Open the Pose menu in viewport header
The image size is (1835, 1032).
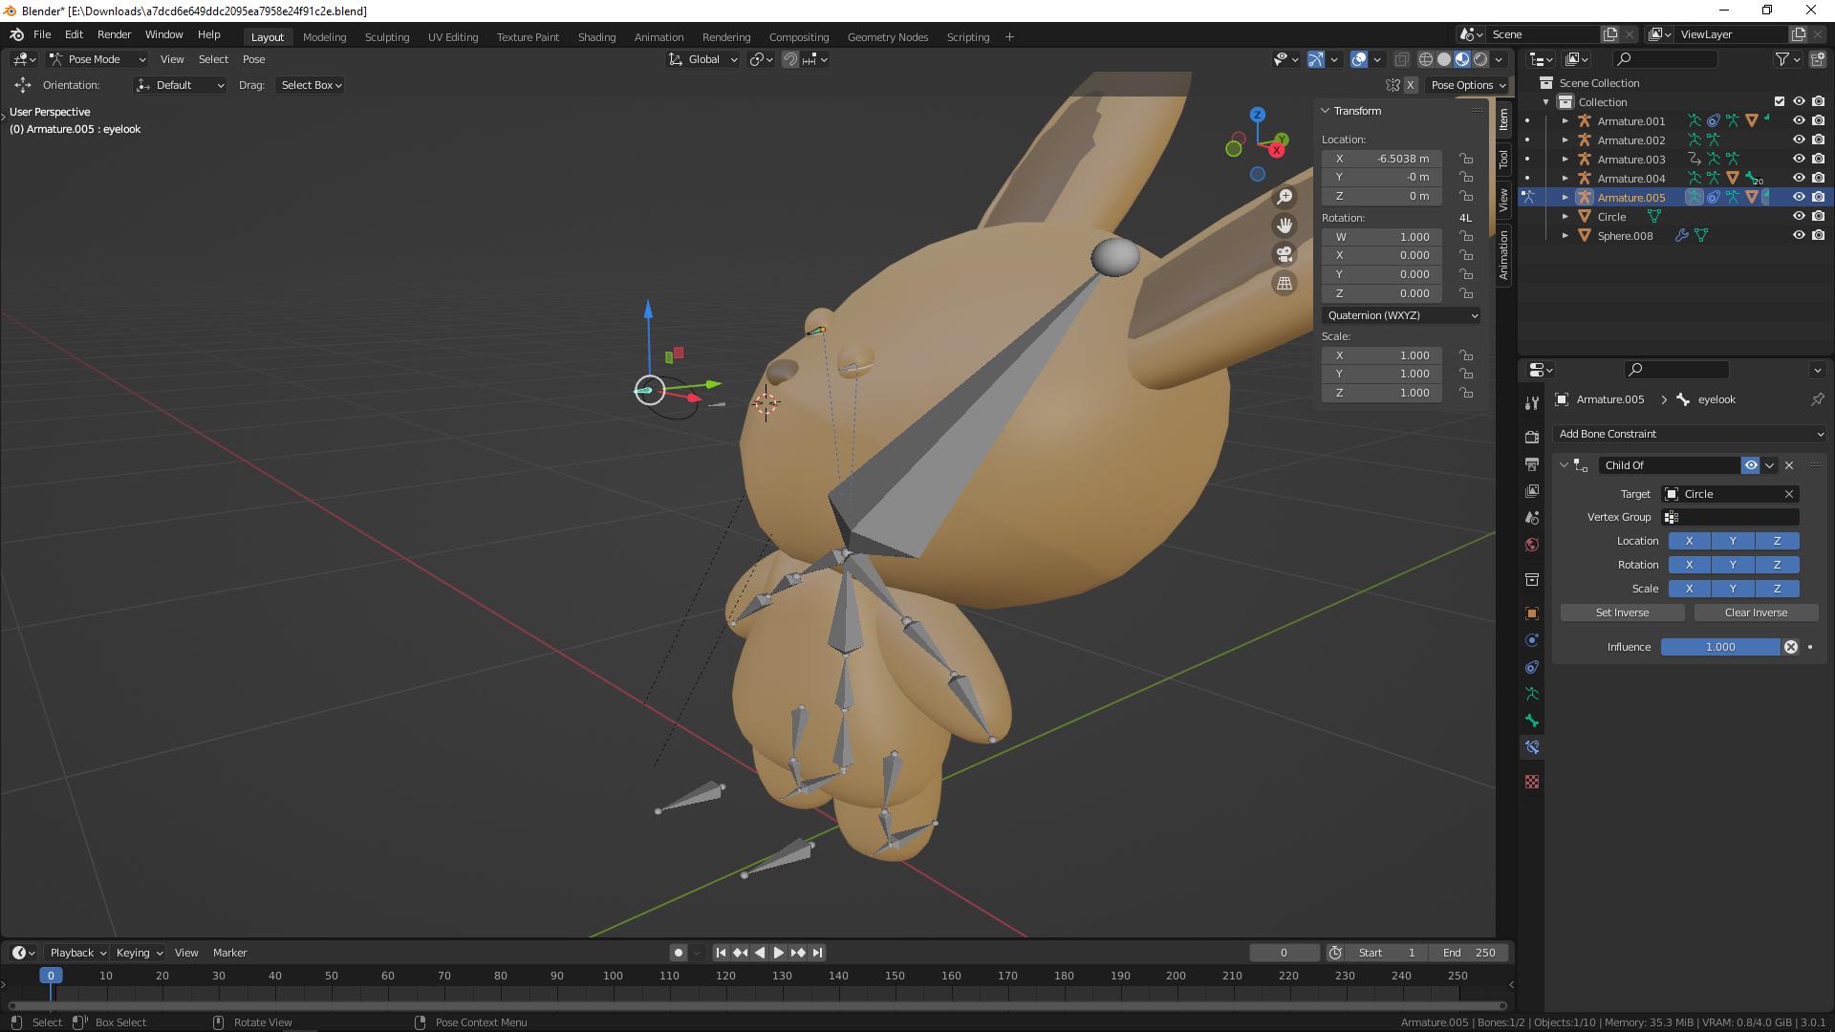253,59
